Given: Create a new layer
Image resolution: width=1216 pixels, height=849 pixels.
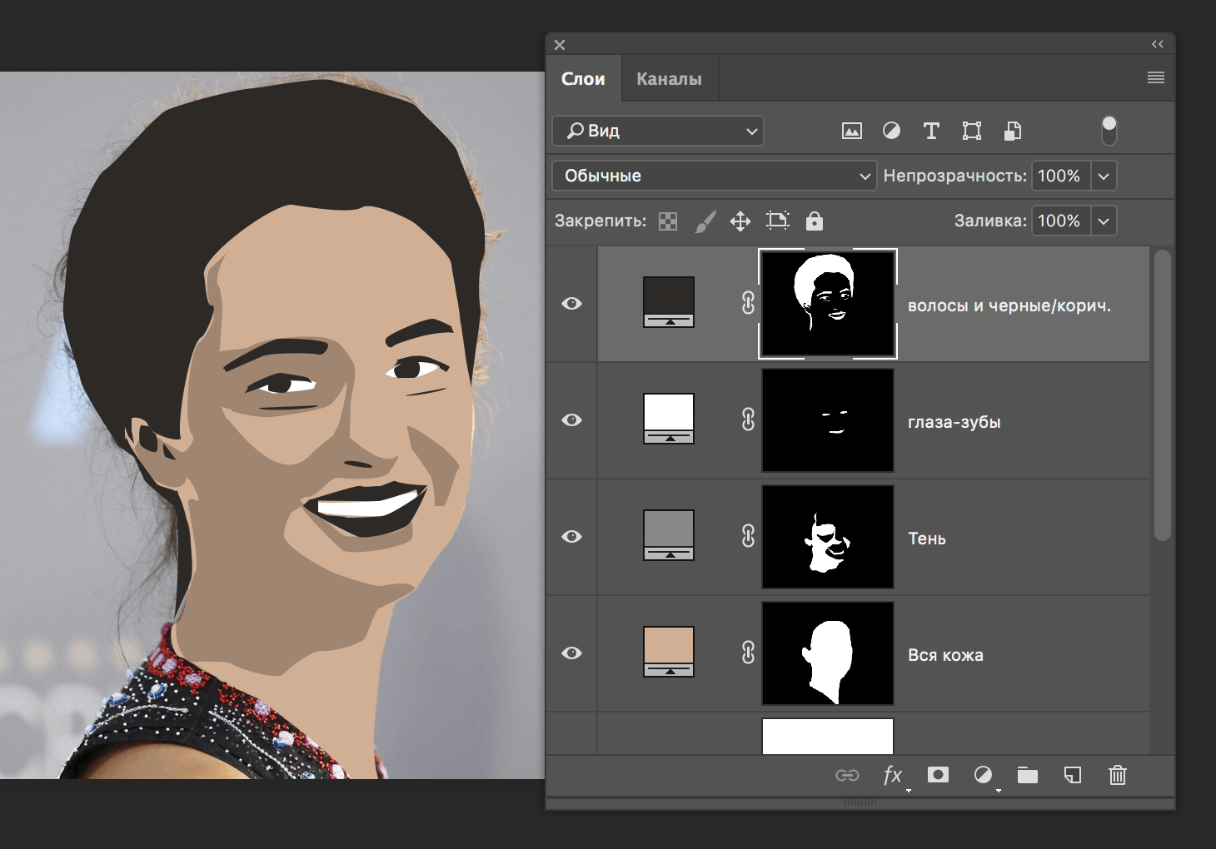Looking at the screenshot, I should (x=1072, y=775).
